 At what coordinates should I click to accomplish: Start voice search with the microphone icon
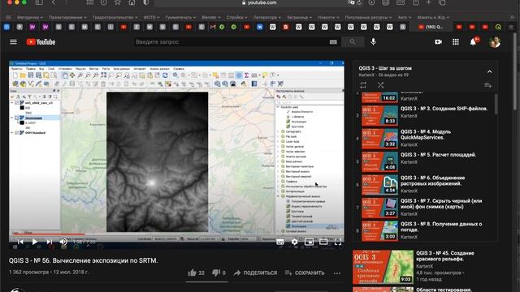coord(373,41)
